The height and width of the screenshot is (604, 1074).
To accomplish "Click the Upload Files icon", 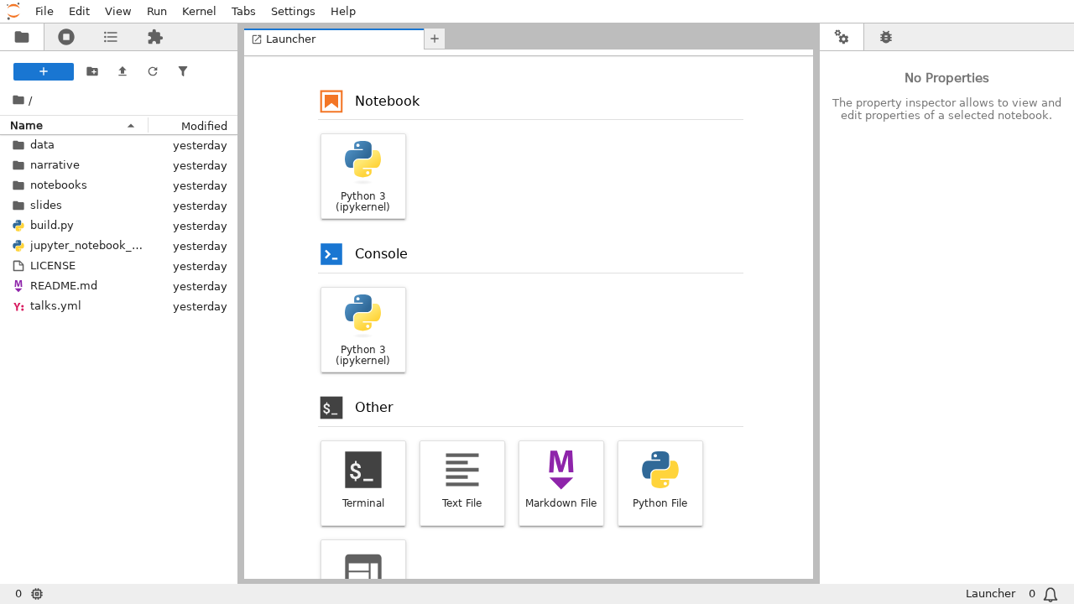I will tap(123, 72).
